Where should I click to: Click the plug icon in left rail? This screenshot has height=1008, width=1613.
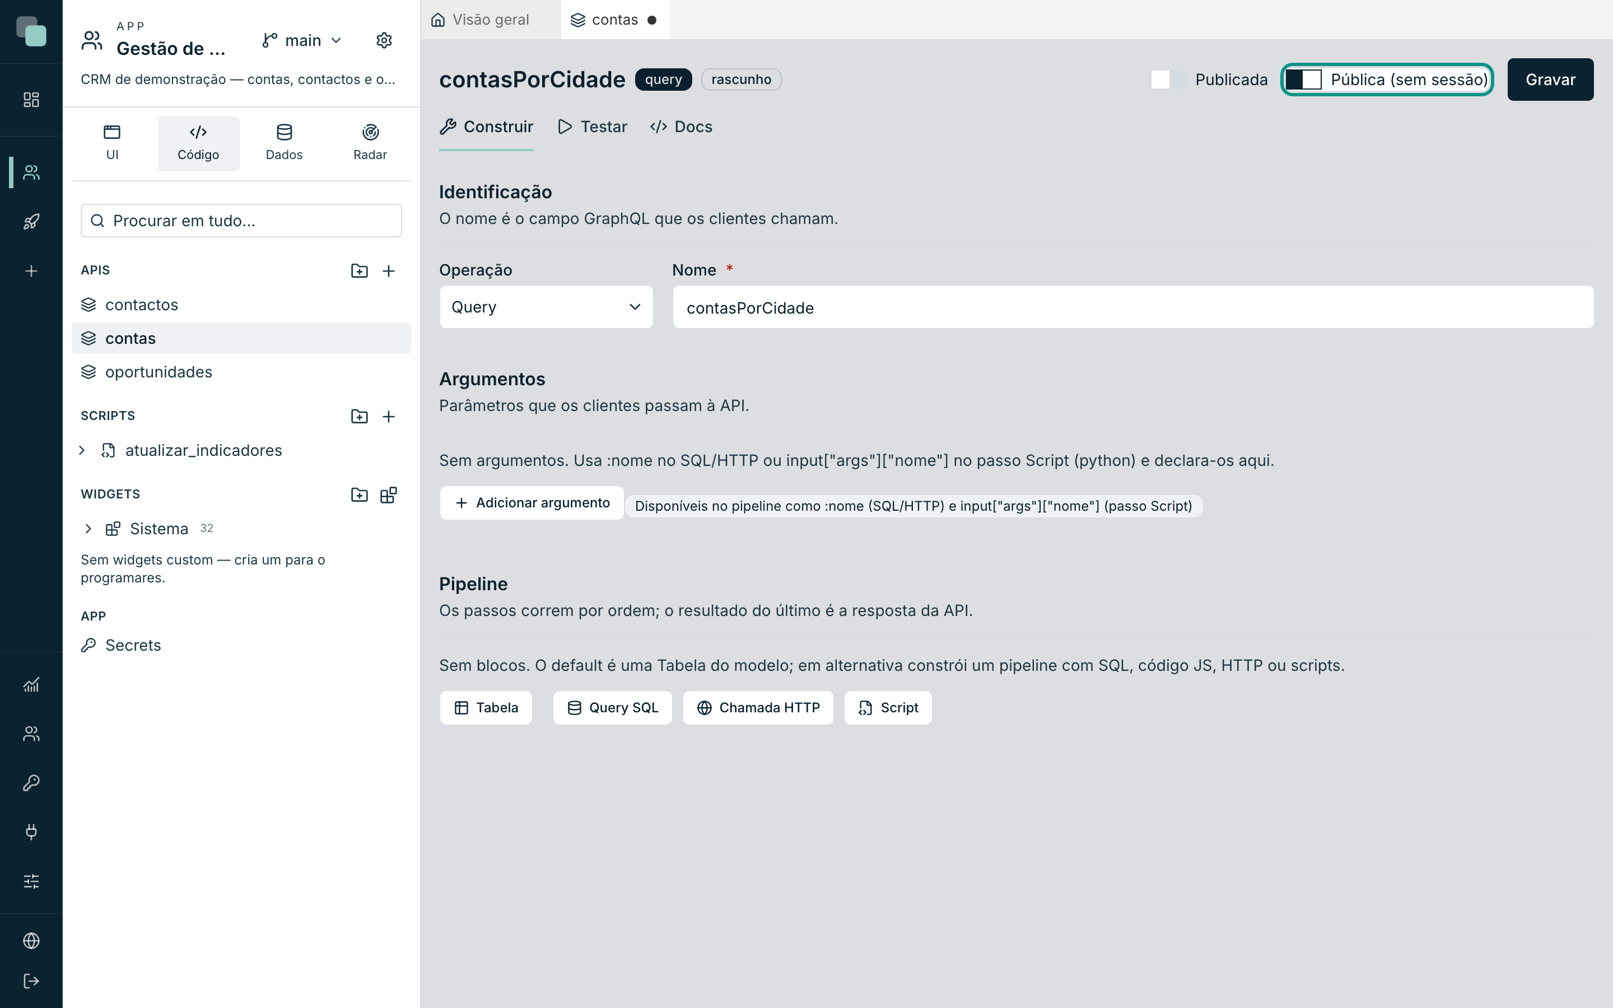pos(31,832)
